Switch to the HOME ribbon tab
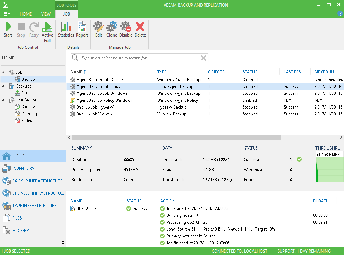Screen dimensions: 344x255 pos(25,14)
